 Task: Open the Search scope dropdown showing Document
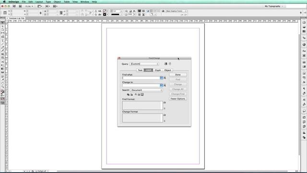coord(146,90)
